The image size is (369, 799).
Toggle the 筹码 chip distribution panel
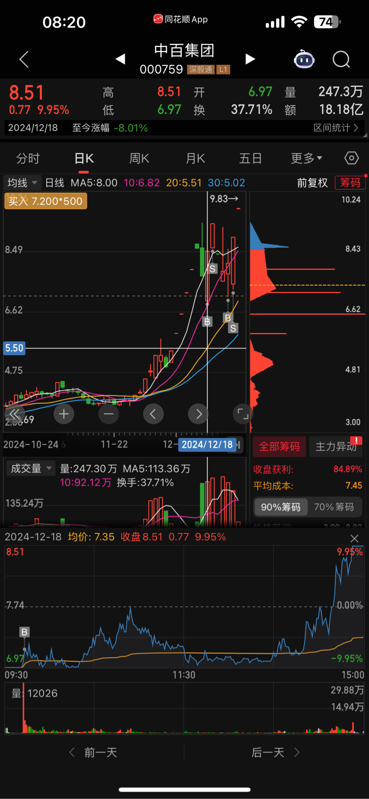350,183
